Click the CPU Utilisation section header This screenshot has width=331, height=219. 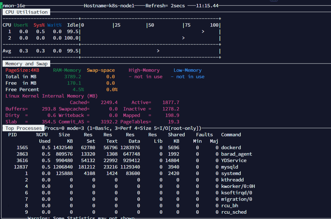pyautogui.click(x=26, y=12)
